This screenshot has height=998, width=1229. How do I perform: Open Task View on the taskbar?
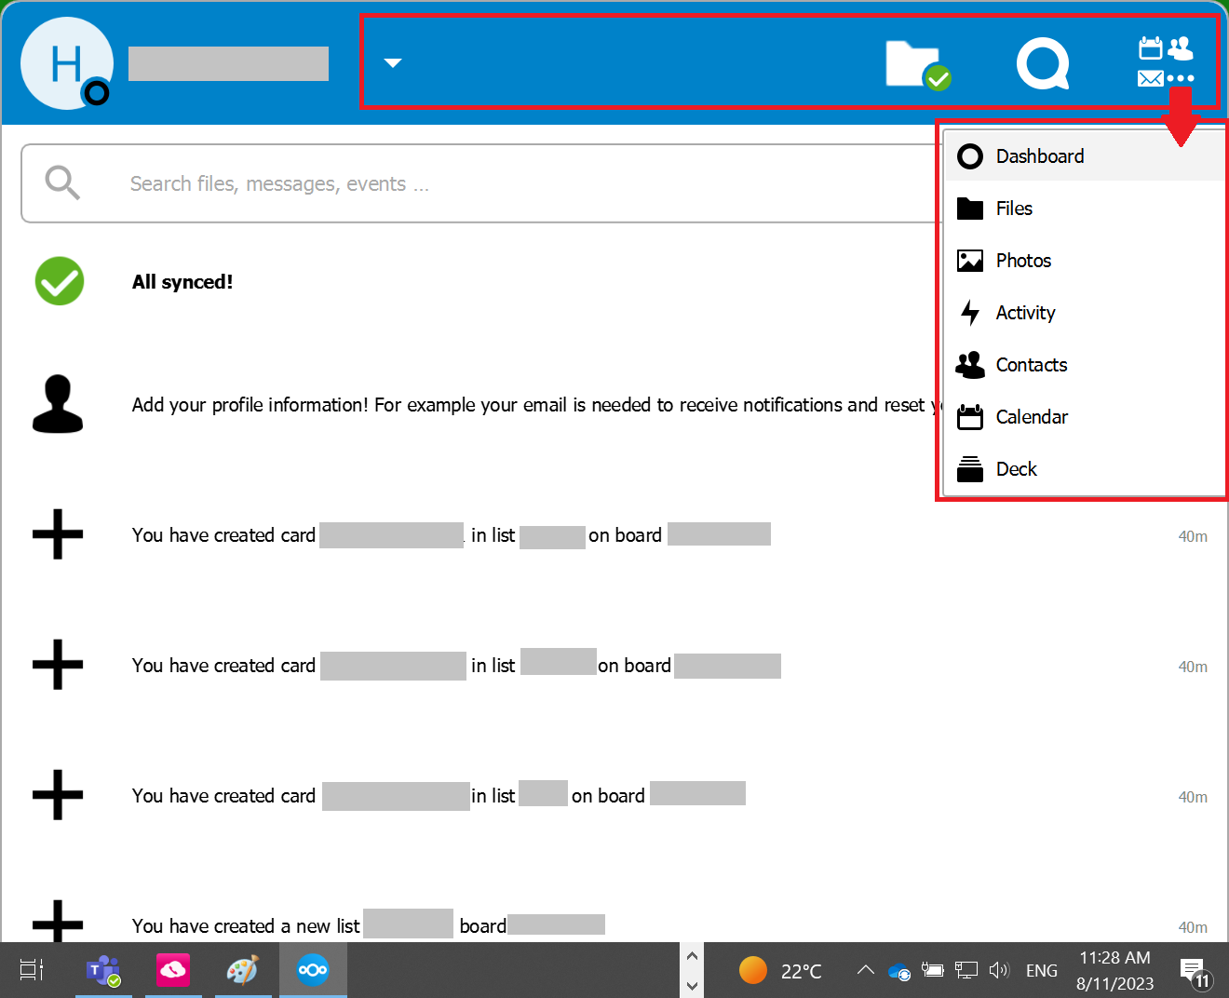pyautogui.click(x=33, y=970)
